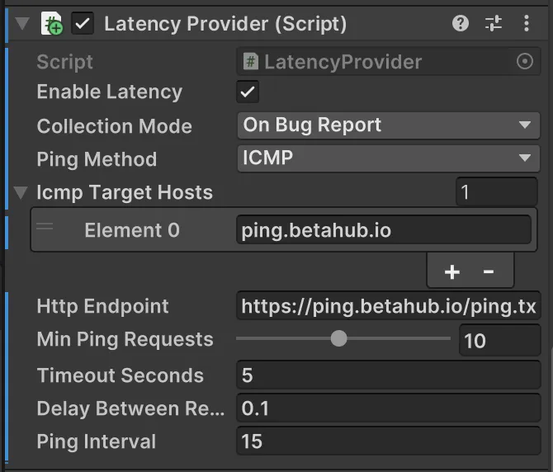Add element with the plus button
Viewport: 553px width, 472px height.
(452, 271)
